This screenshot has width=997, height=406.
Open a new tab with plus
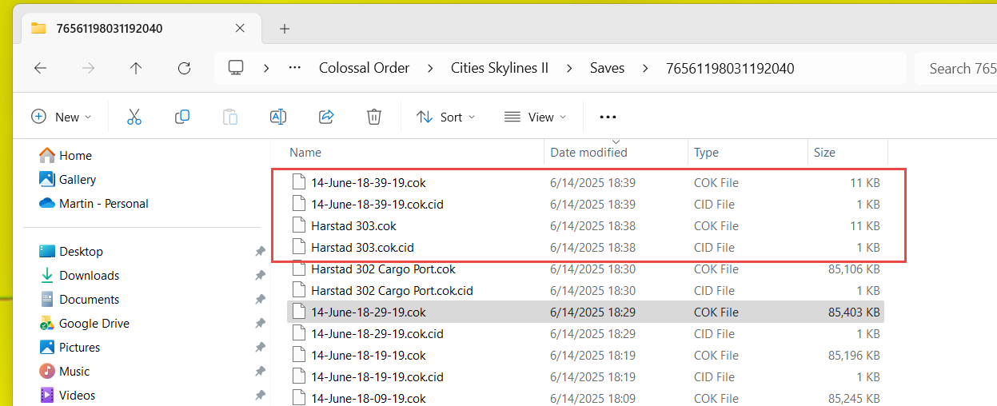(x=285, y=29)
